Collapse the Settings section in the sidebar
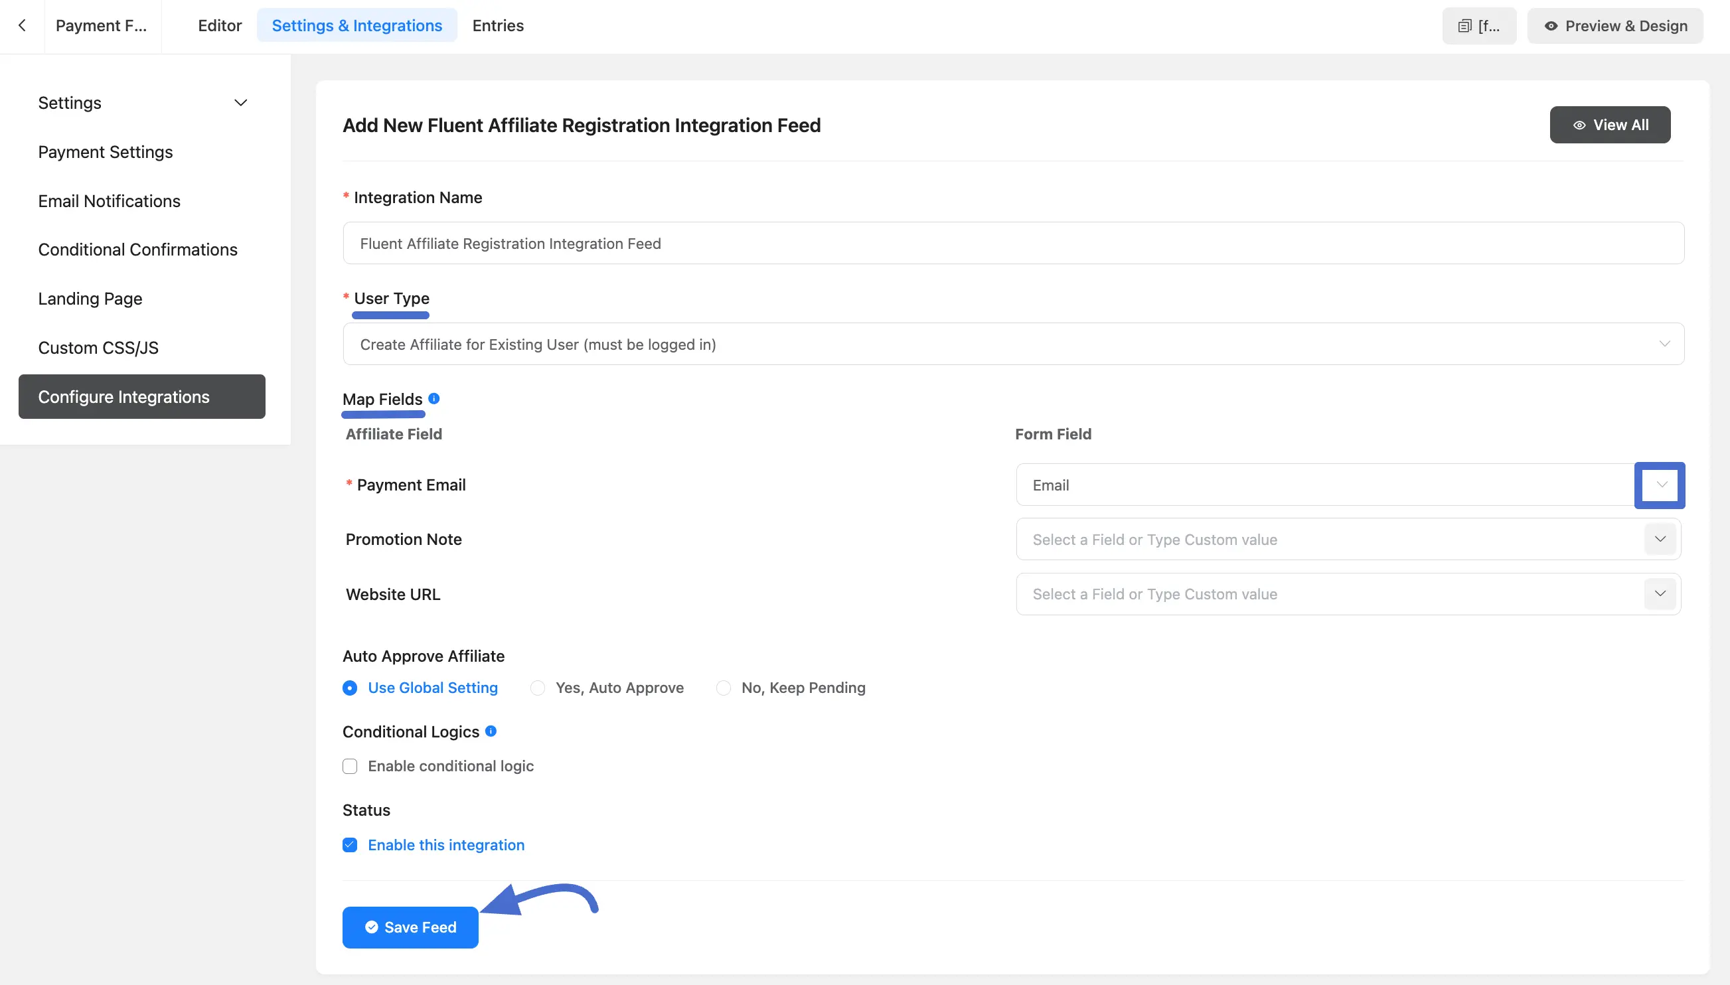This screenshot has height=985, width=1730. point(240,102)
